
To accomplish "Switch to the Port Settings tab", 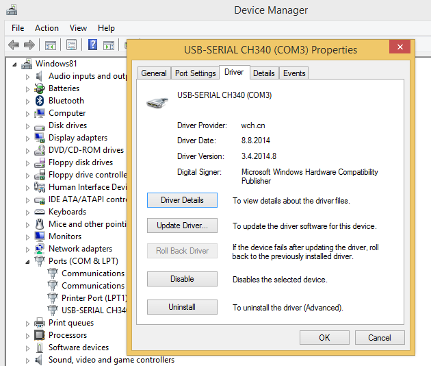I will click(195, 73).
